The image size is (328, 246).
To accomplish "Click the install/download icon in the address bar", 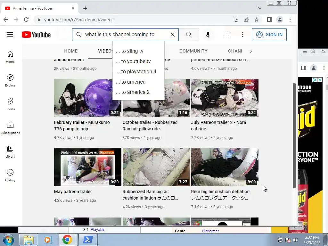I will [x=236, y=20].
